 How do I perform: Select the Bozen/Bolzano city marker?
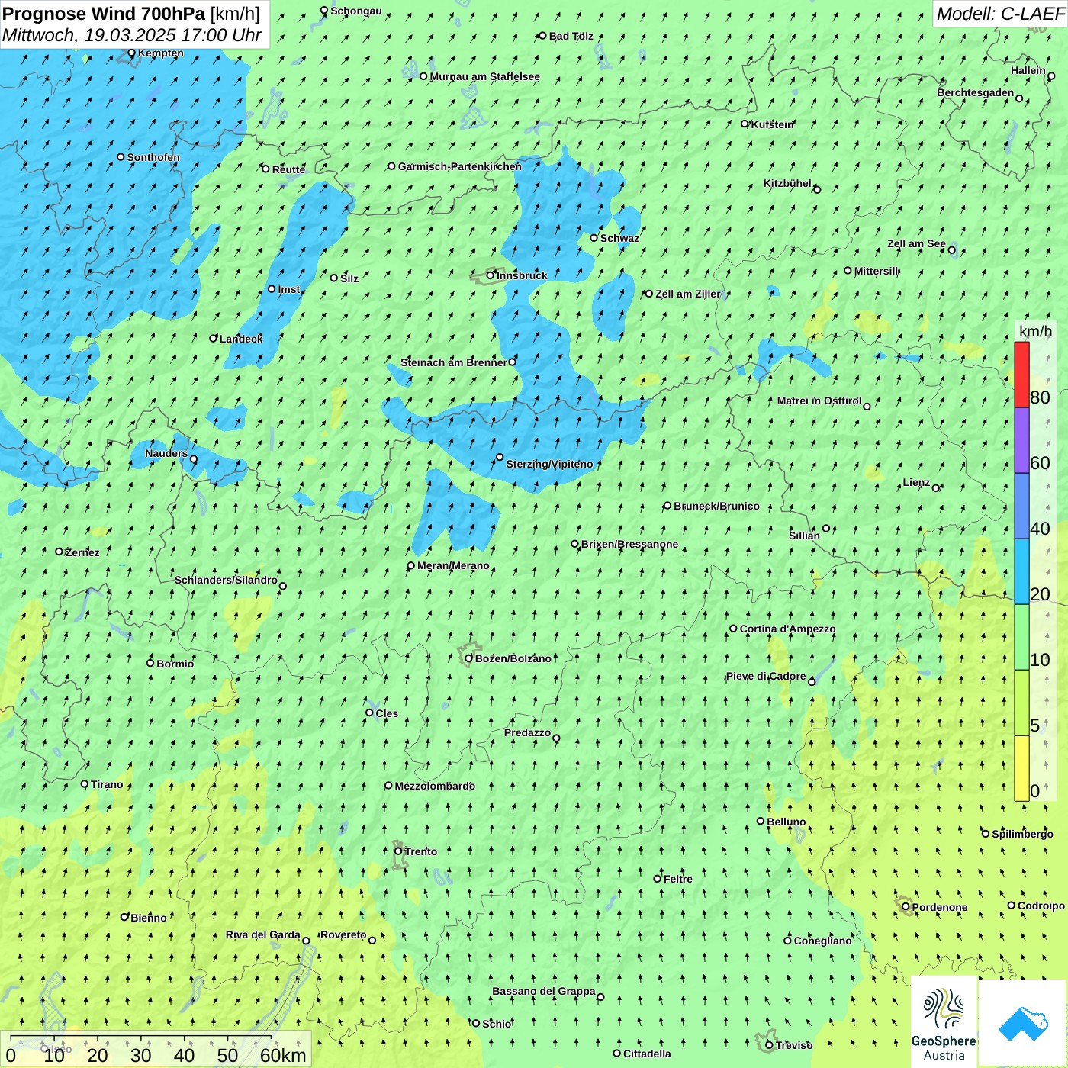click(469, 658)
